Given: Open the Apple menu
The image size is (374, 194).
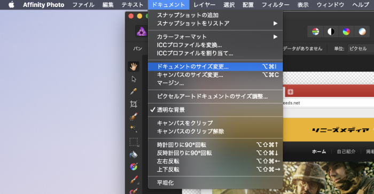Looking at the screenshot, I should [11, 5].
